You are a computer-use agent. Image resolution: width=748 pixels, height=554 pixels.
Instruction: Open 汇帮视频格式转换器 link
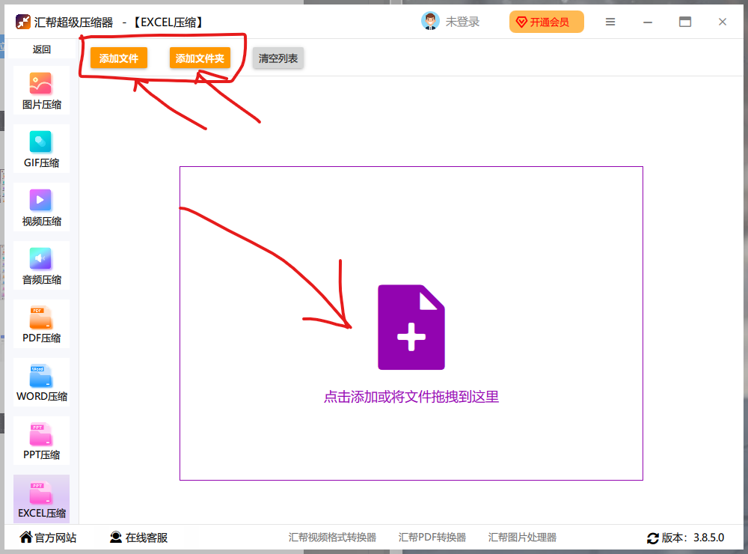tap(332, 538)
